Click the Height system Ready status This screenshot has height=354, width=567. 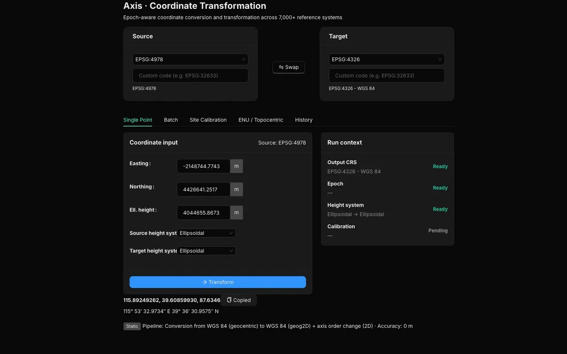(440, 209)
